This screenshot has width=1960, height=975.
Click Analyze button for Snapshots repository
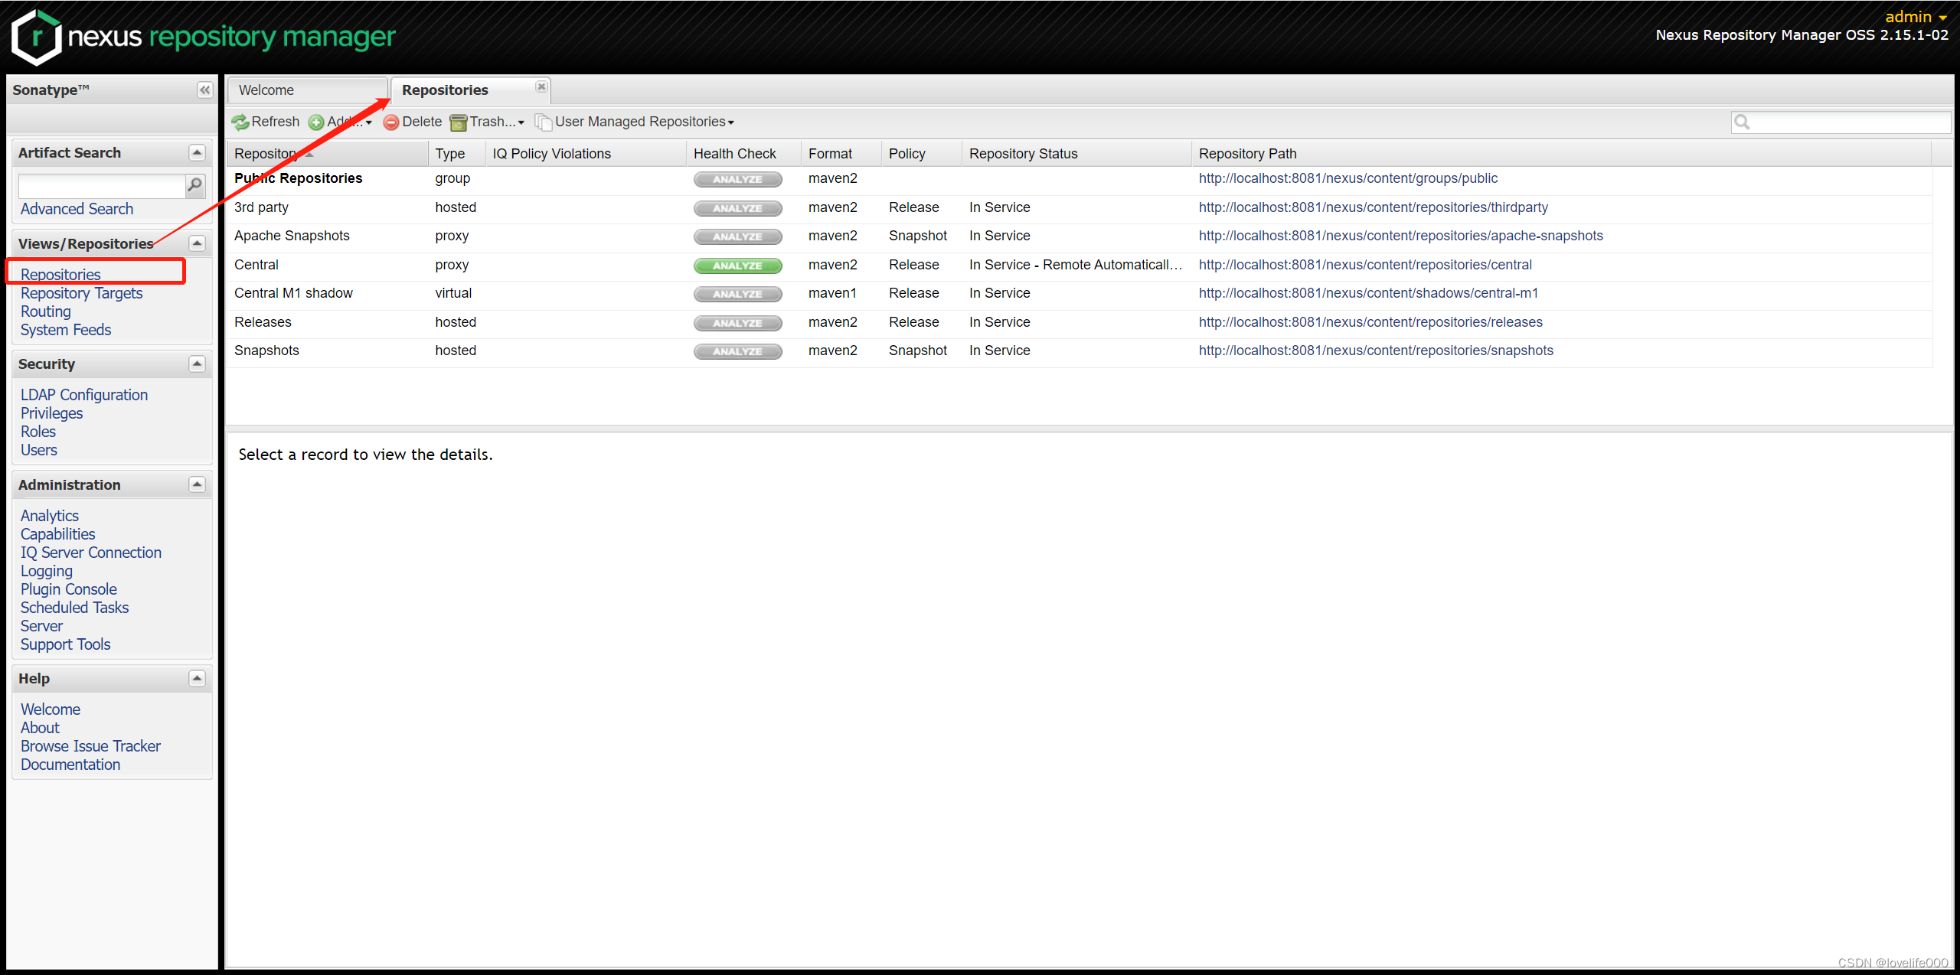[737, 351]
